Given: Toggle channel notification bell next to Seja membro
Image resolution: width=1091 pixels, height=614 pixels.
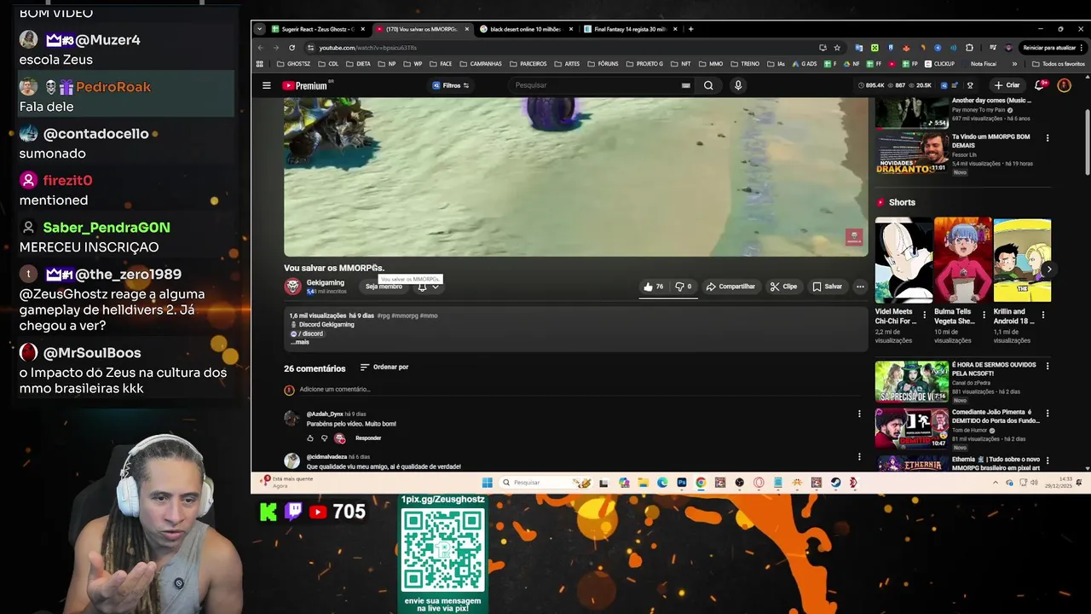Looking at the screenshot, I should pos(427,287).
